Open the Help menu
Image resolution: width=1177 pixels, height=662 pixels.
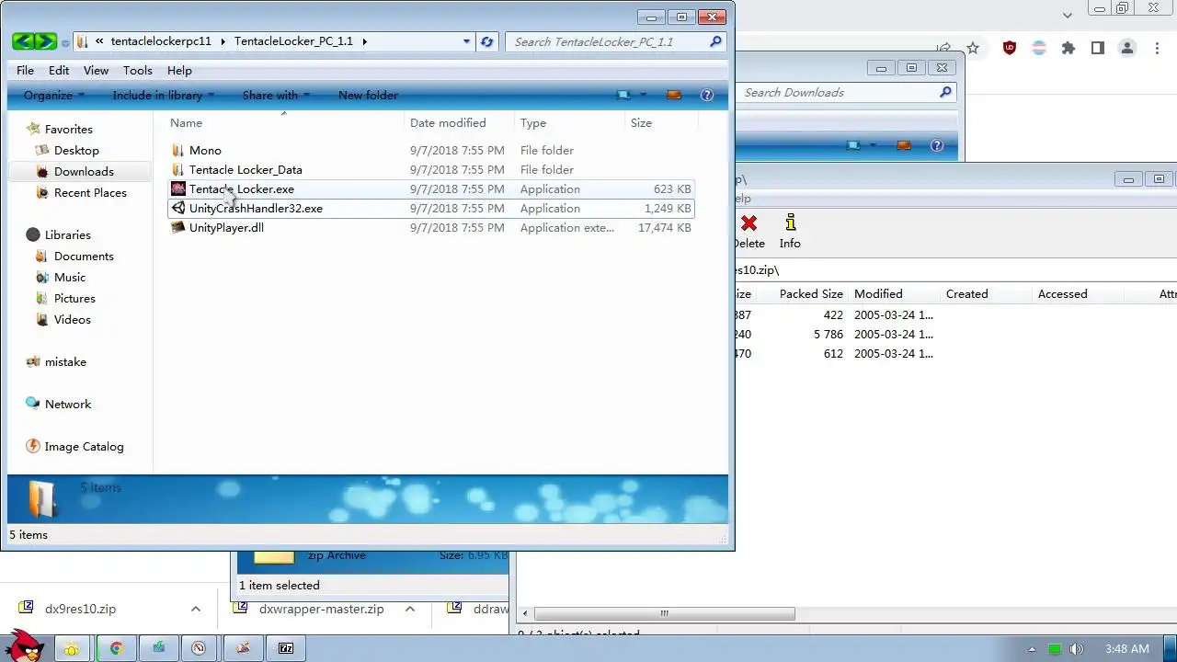pos(179,70)
